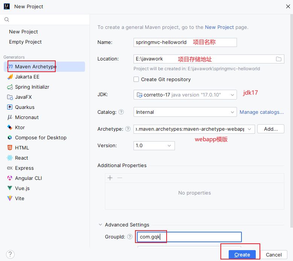This screenshot has height=261, width=293.
Task: Click the search magnifier icon
Action: click(7, 20)
